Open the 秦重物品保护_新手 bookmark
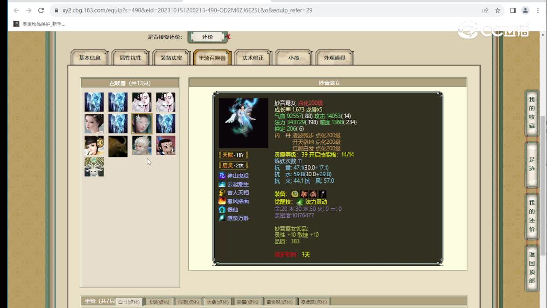This screenshot has height=308, width=547. pyautogui.click(x=39, y=24)
